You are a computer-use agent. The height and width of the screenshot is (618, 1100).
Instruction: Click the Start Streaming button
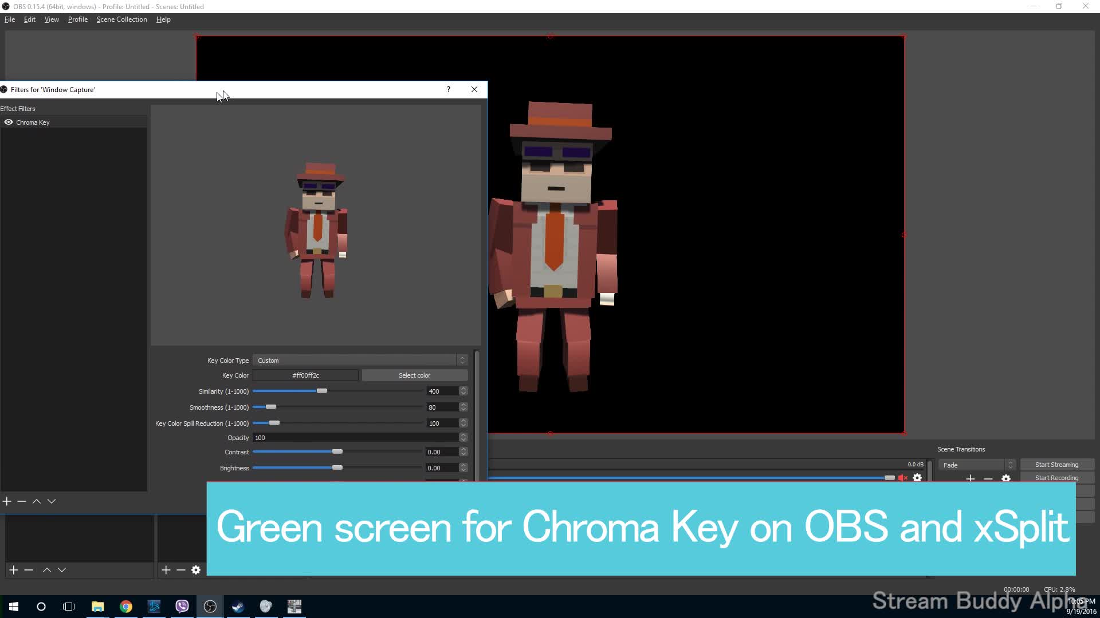[x=1056, y=465]
